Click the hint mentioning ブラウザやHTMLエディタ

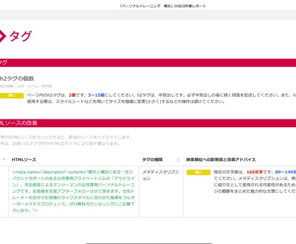60,144
